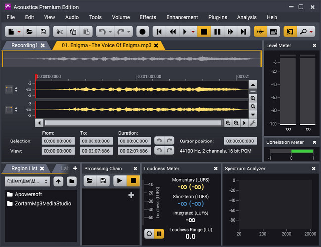
Task: Add a plug-in to the Processing Chain
Action: coord(131,195)
